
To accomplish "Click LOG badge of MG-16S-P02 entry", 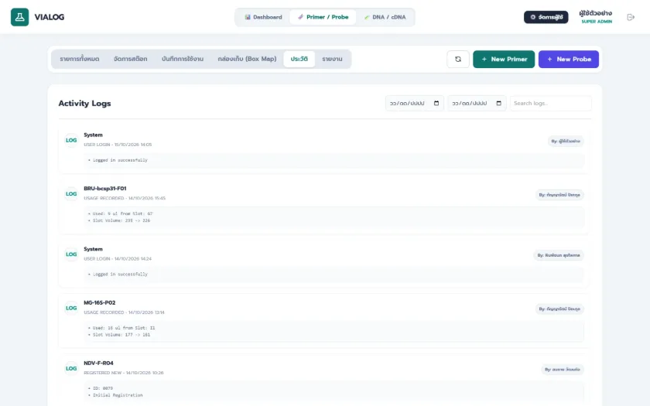I will 71,309.
